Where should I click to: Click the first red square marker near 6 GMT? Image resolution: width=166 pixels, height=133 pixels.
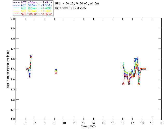click(x=26, y=69)
